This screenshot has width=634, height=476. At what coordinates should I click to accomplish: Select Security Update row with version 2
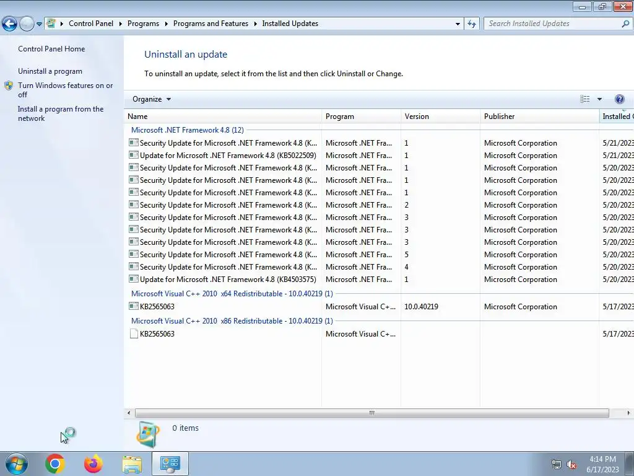tap(379, 205)
